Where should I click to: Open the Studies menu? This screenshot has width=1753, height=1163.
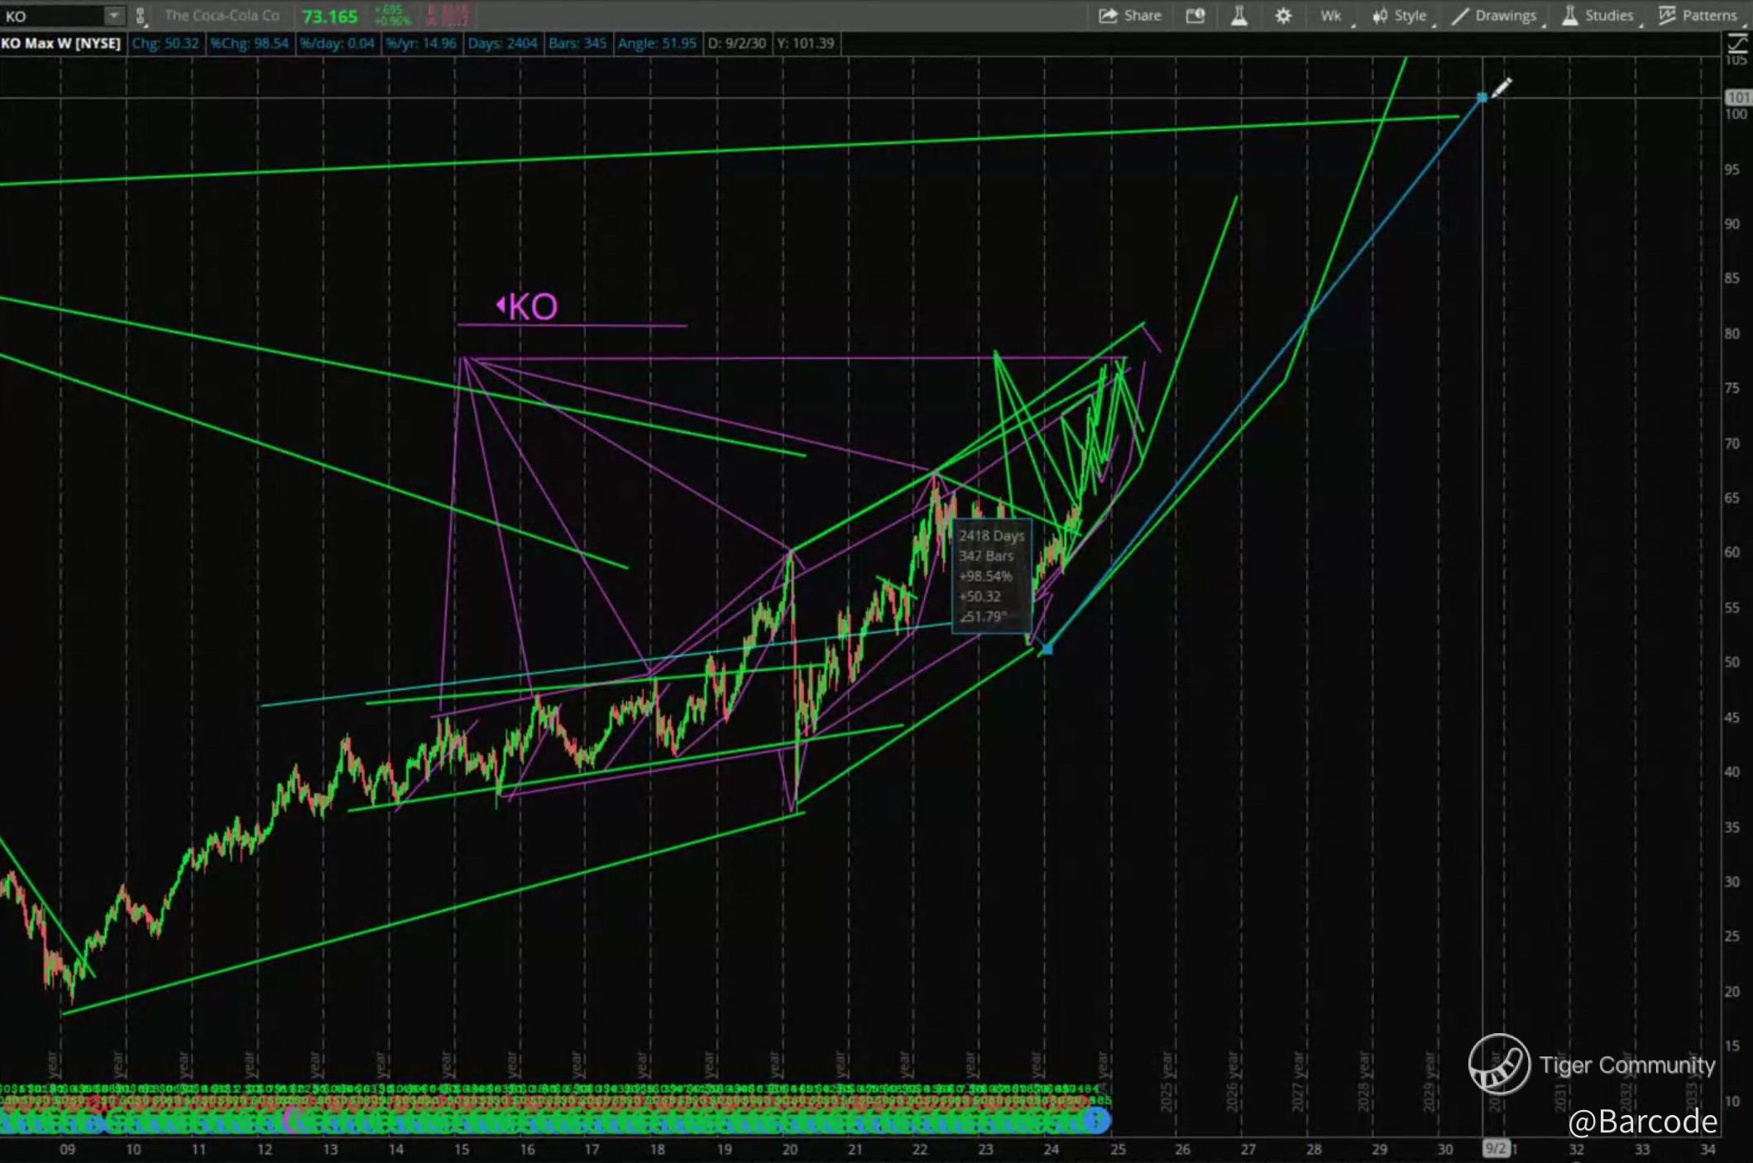click(1598, 16)
